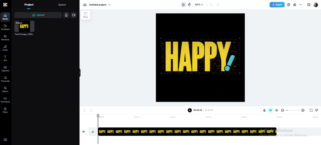Viewport: 321px width, 145px height.
Task: Open the layout stack icon in top bar
Action: 295,5
